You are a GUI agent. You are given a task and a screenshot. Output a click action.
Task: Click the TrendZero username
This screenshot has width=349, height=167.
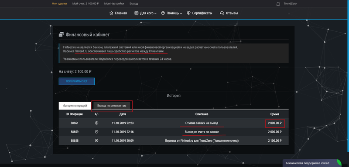[290, 3]
